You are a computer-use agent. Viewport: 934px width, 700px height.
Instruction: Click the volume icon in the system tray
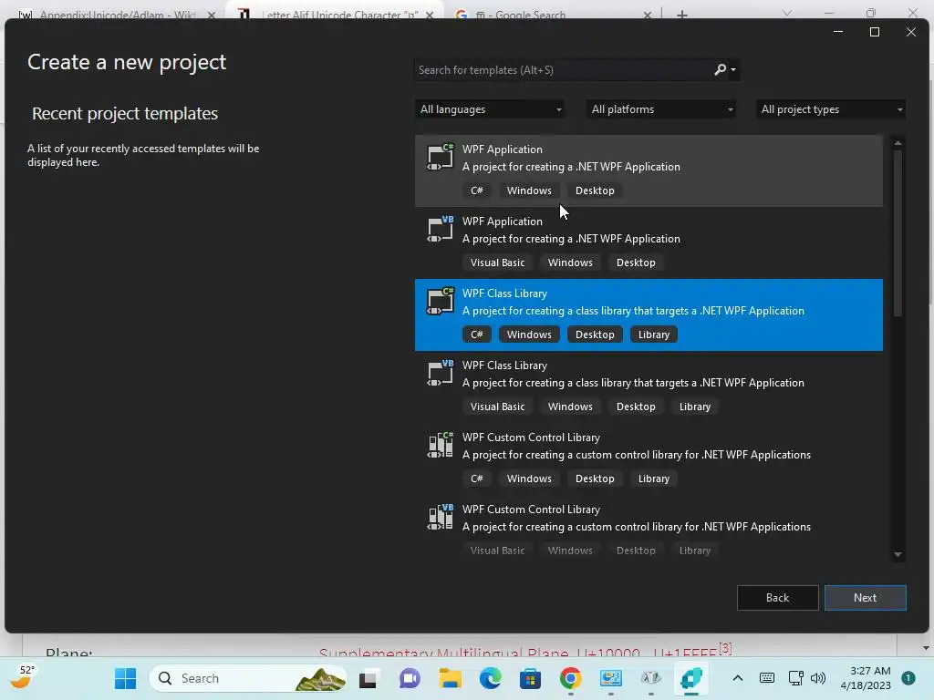click(818, 678)
